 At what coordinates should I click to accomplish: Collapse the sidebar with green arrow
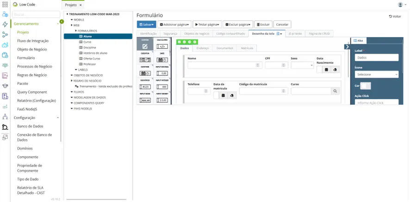(62, 21)
